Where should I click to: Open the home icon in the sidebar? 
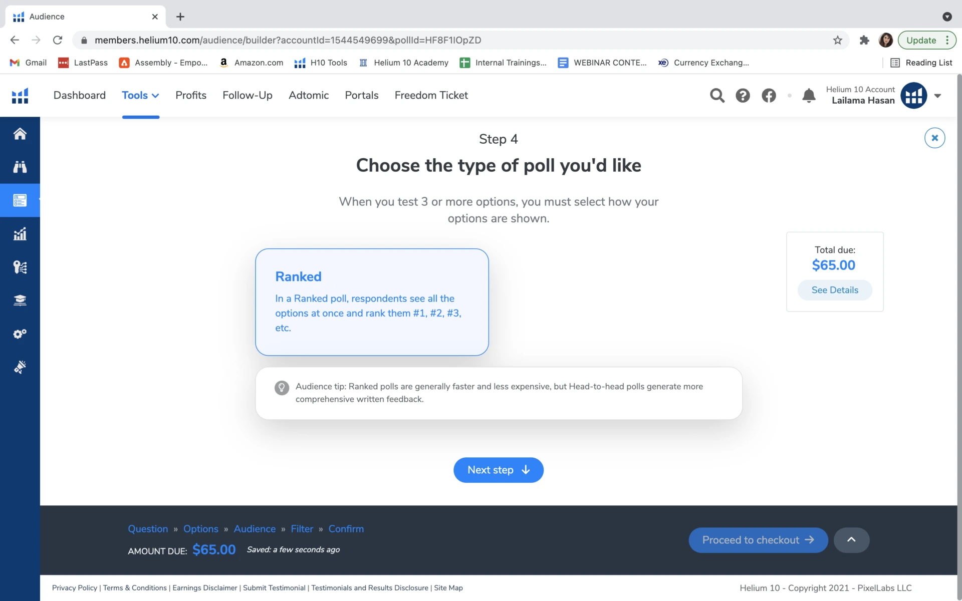coord(20,134)
